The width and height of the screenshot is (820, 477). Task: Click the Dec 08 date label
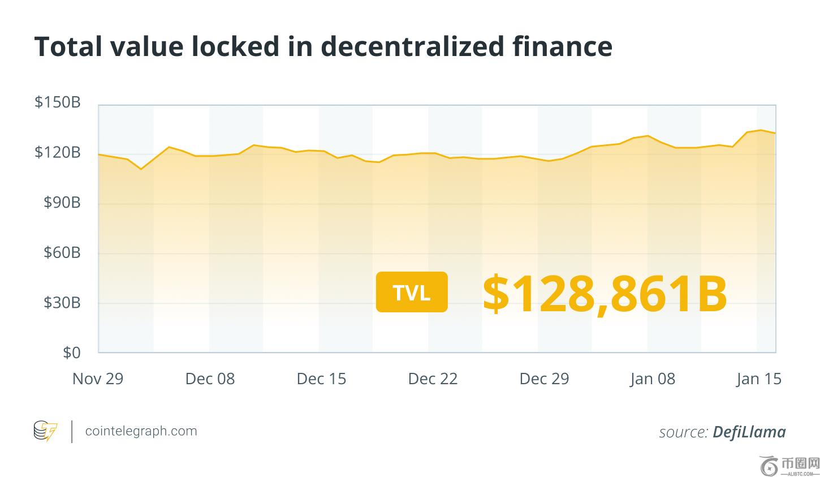coord(210,379)
